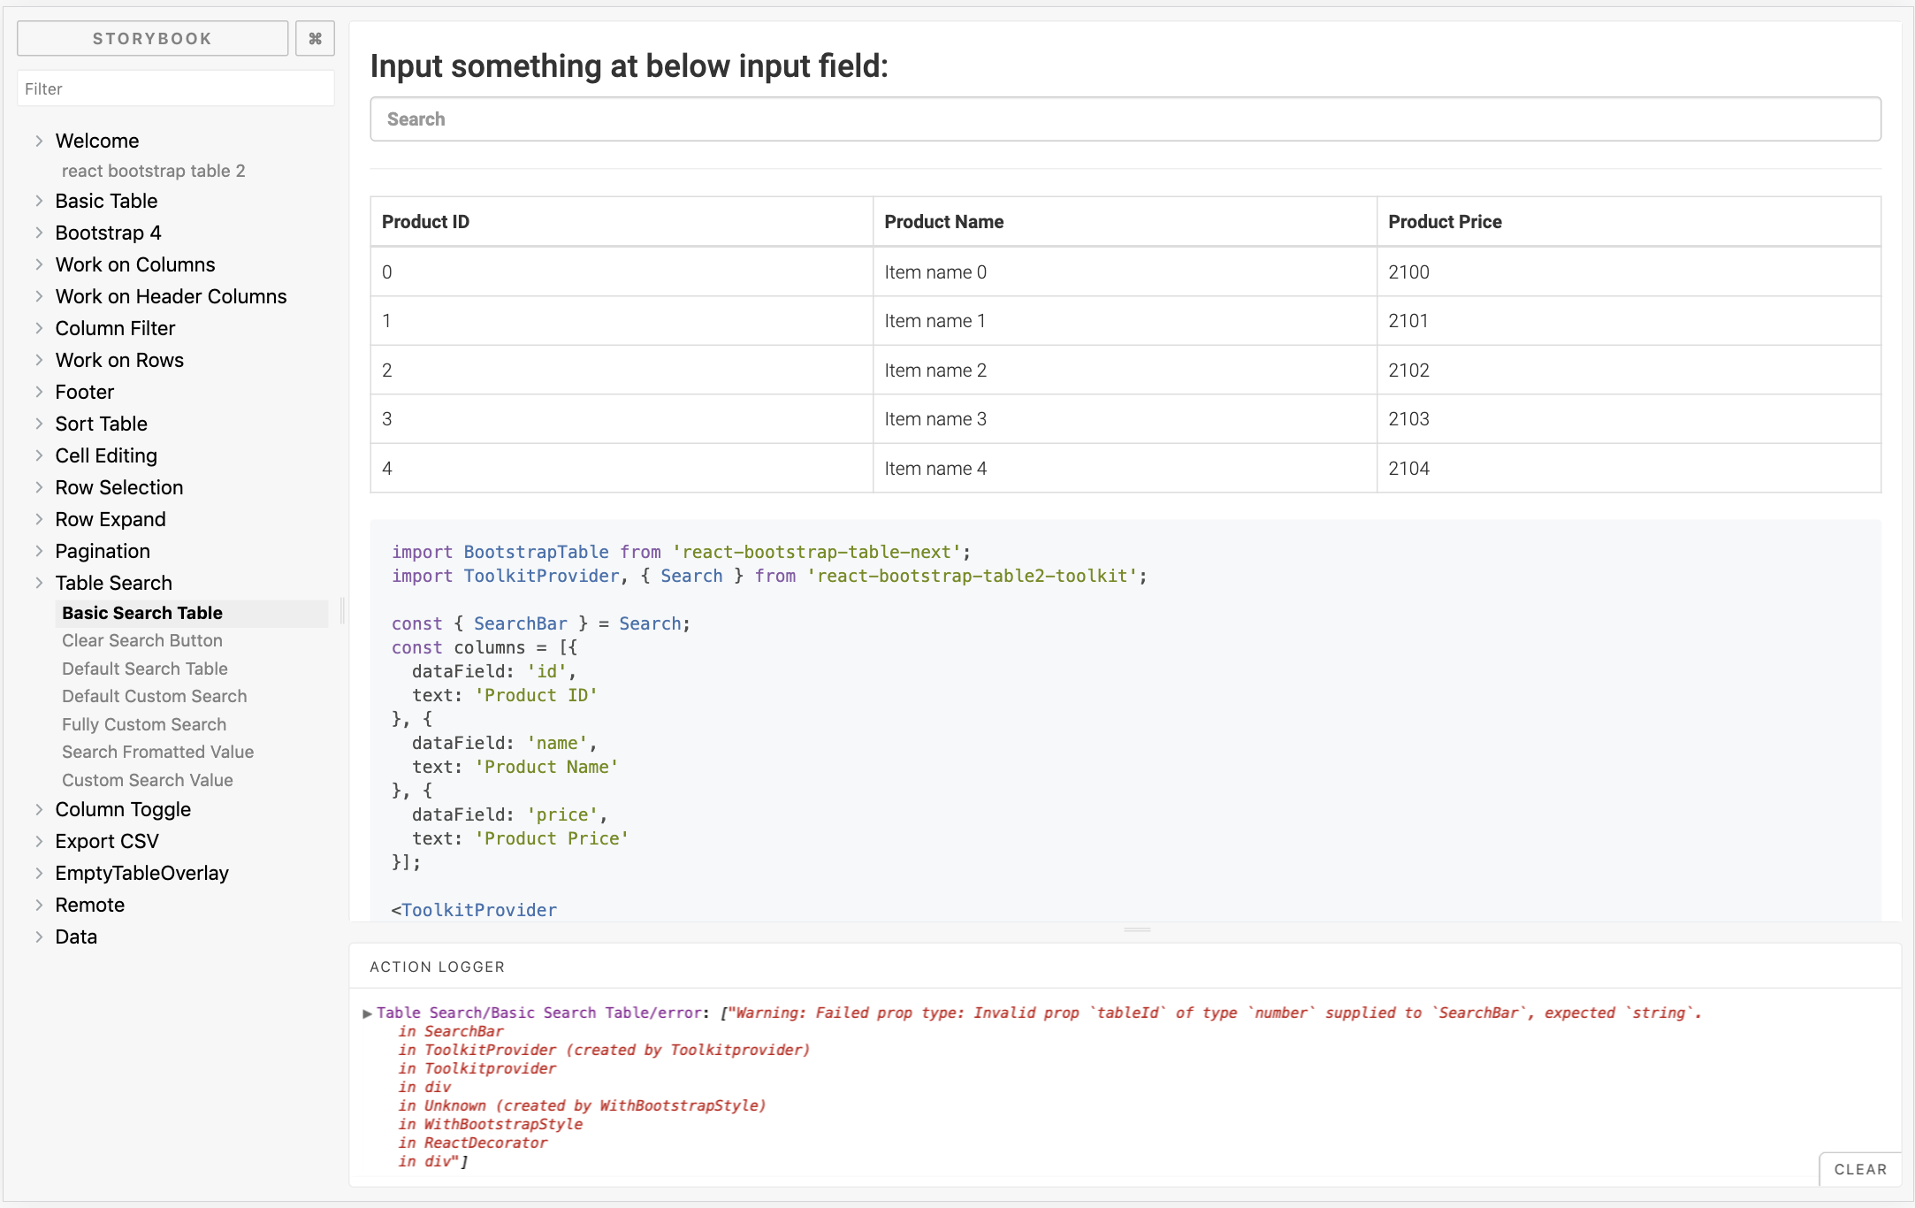Screen dimensions: 1915x1208
Task: Expand the error entry in Action Logger
Action: coord(368,1014)
